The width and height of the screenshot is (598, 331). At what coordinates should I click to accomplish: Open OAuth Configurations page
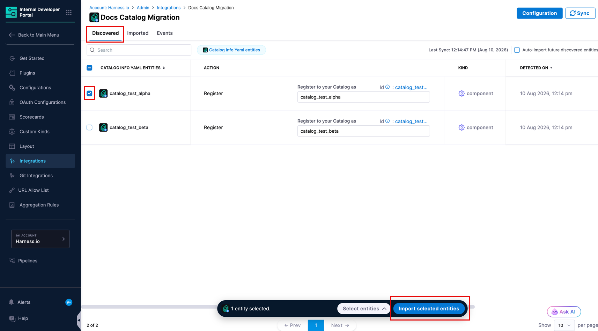(43, 102)
